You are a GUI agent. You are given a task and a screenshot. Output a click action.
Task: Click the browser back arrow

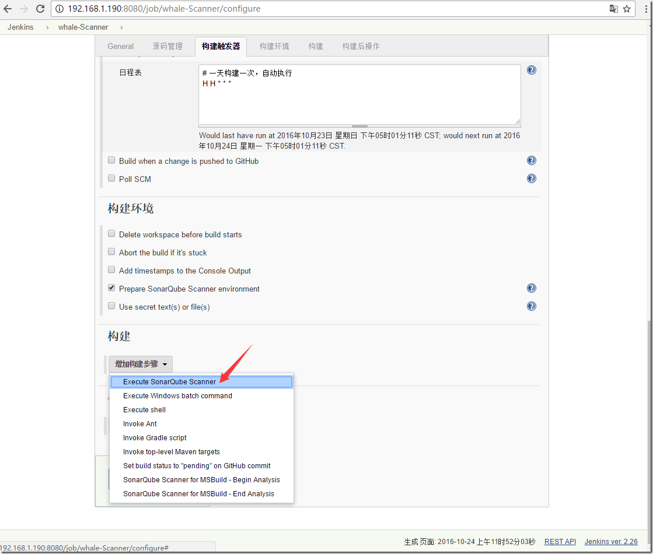8,8
